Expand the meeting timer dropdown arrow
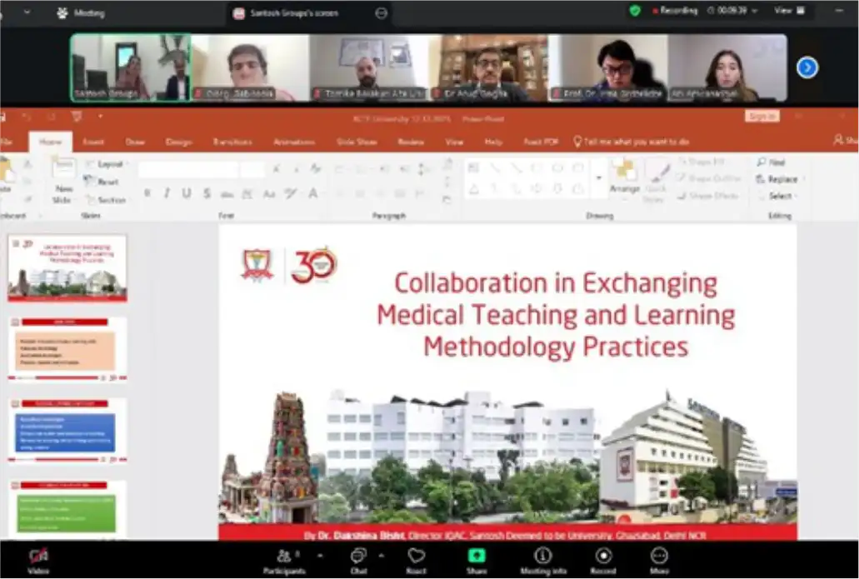 (755, 11)
